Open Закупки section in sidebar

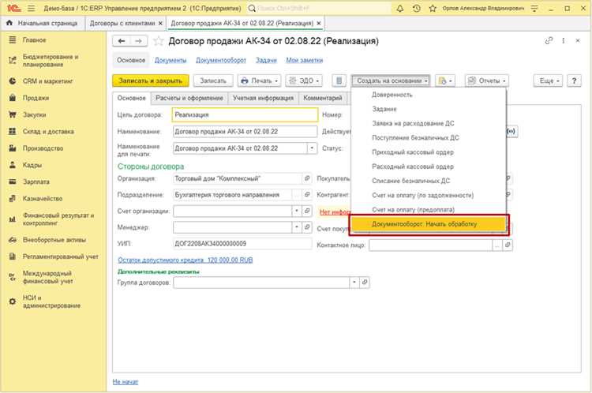point(35,114)
